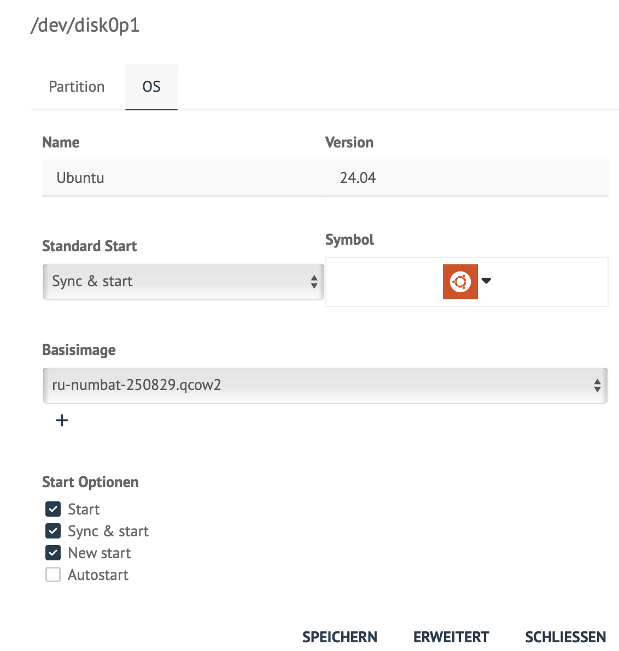Select the OS tab
Viewport: 619px width, 651px height.
(151, 87)
